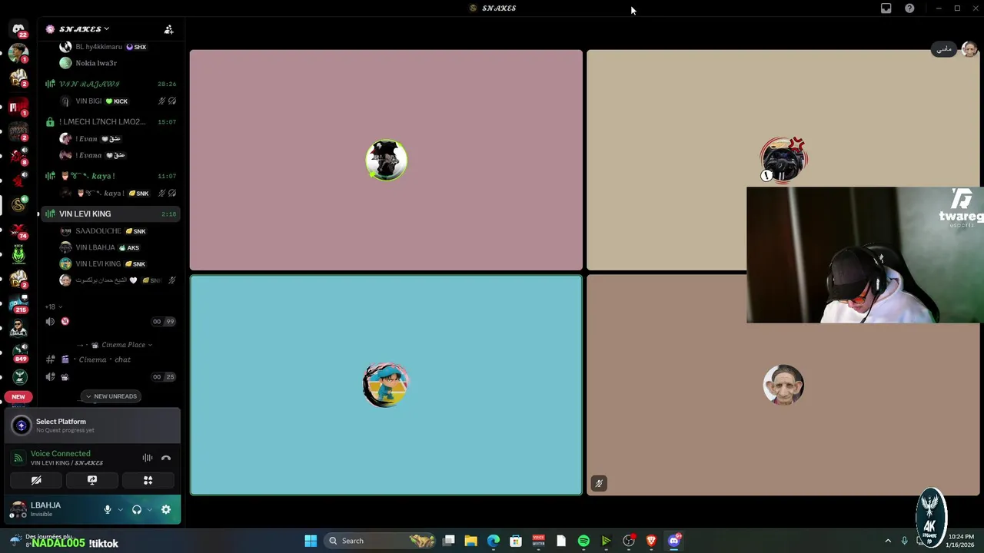Viewport: 984px width, 553px height.
Task: Open the voice connection signal icon
Action: coord(18,458)
